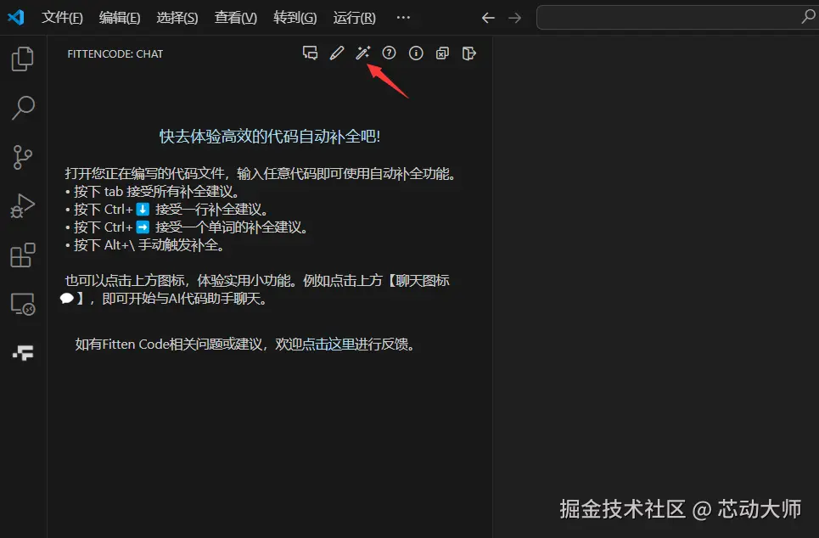
Task: Open the Extensions view
Action: [22, 255]
